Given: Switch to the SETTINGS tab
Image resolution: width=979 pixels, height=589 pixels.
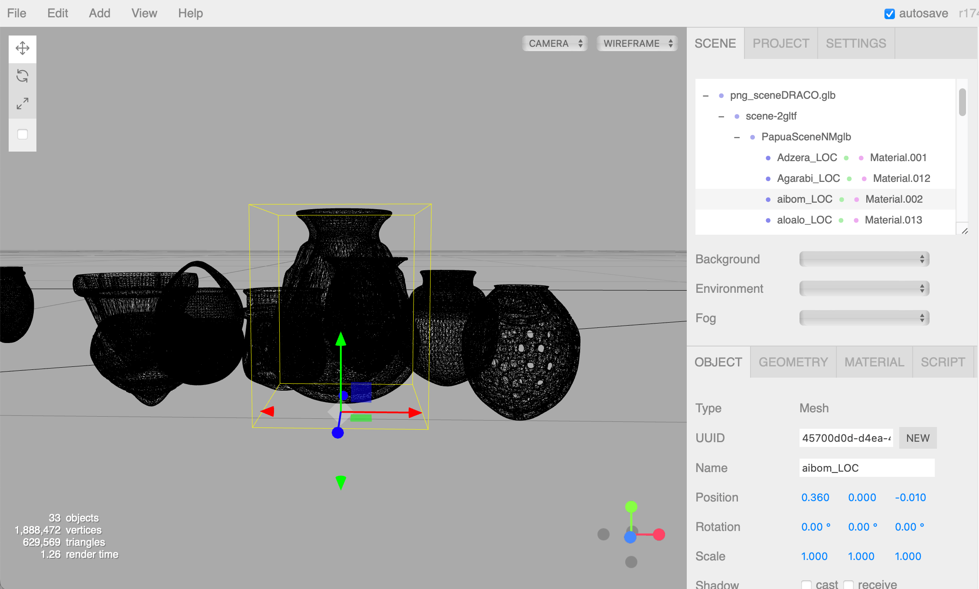Looking at the screenshot, I should (856, 43).
